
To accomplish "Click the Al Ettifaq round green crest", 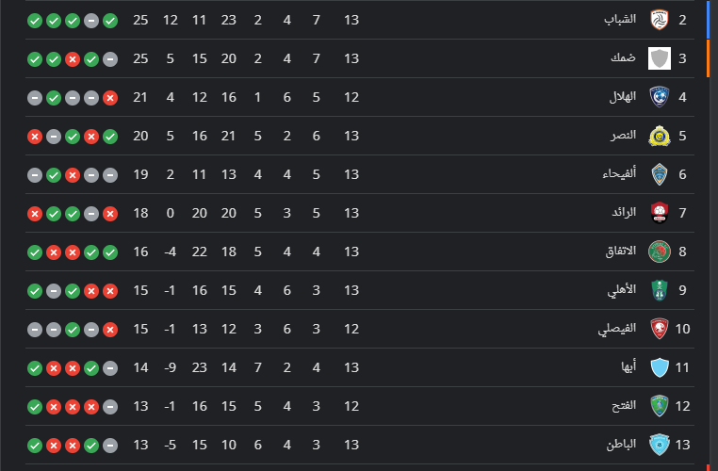I will point(660,252).
